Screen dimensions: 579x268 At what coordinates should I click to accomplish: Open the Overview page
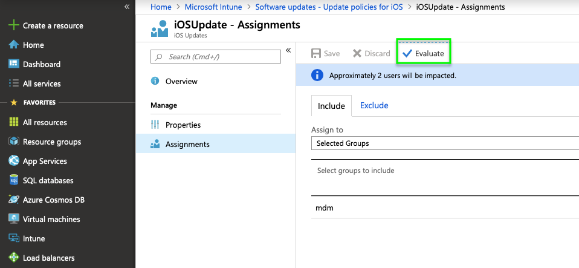181,81
